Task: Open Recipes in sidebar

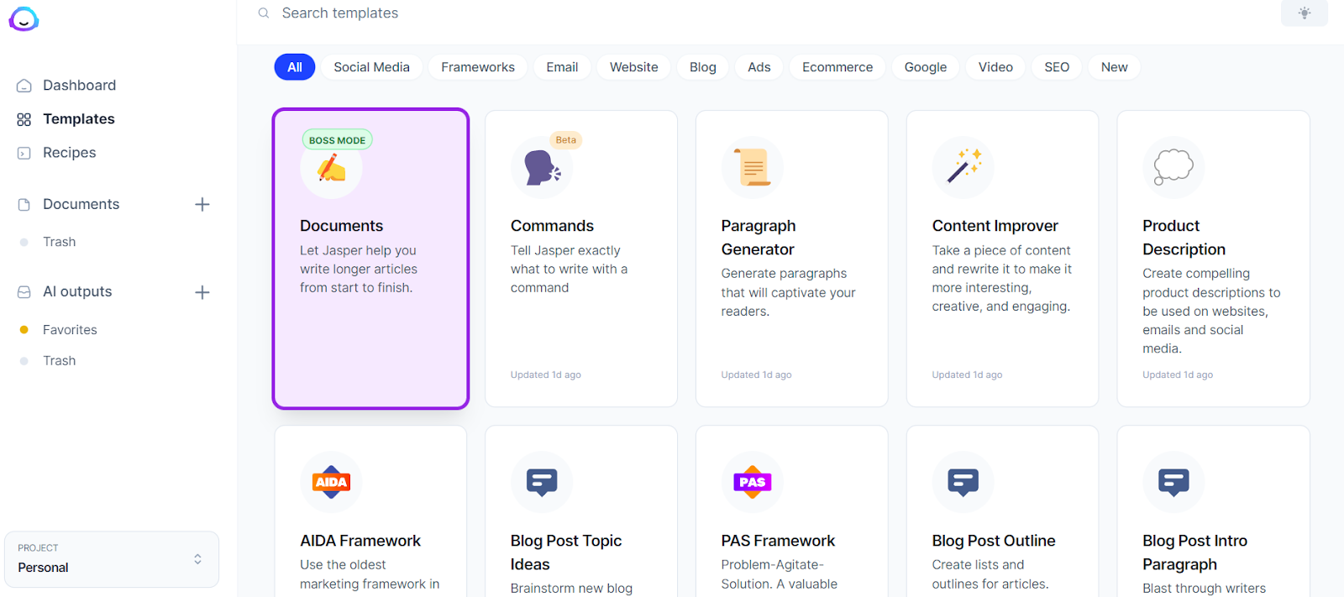Action: pos(70,153)
